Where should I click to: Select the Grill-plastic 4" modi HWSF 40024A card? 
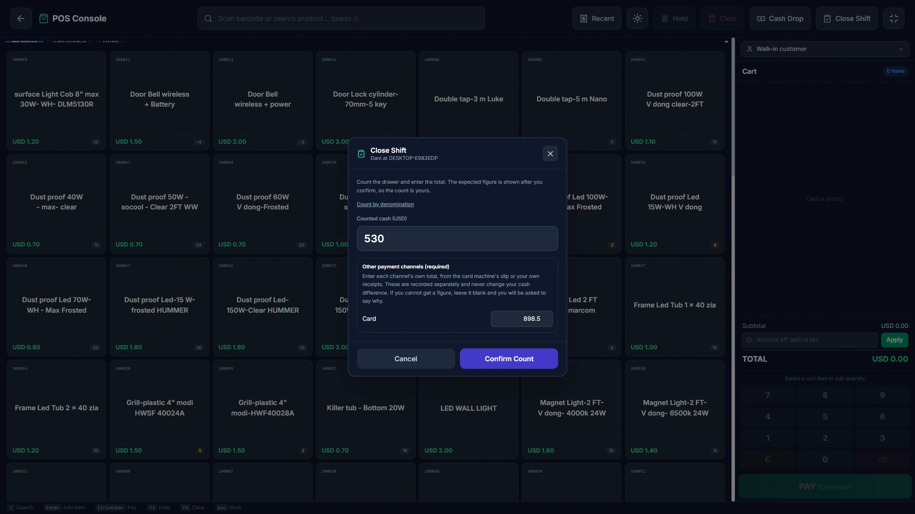click(x=160, y=410)
